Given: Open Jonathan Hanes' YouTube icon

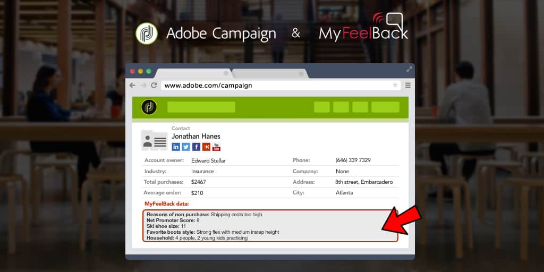Looking at the screenshot, I should (x=217, y=147).
